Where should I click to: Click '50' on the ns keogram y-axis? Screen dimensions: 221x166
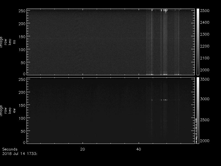point(23,63)
